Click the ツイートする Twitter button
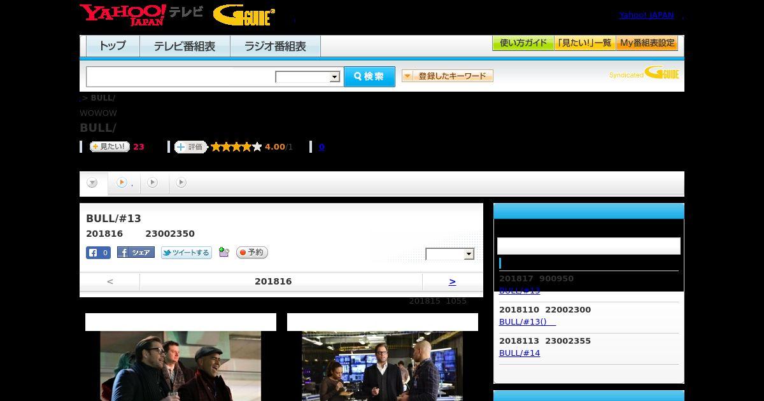This screenshot has height=401, width=764. 186,253
